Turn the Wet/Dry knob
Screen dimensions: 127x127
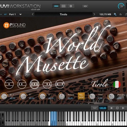click(111, 96)
